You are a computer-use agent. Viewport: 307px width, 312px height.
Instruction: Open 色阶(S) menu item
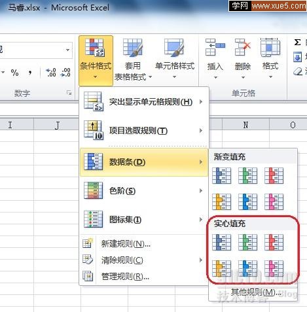pos(144,190)
